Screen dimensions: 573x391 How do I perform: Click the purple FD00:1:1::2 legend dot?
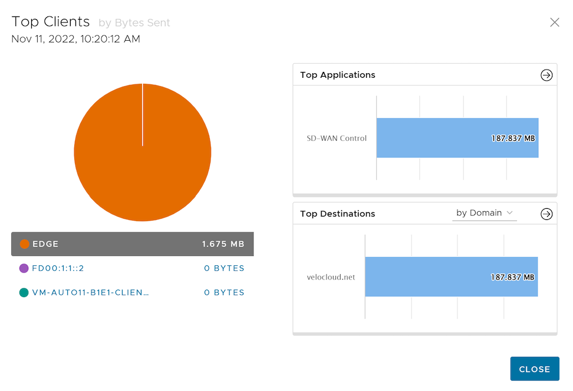click(24, 268)
